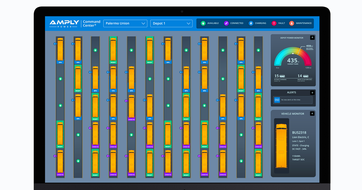Click the Command Center title text
The image size is (362, 190).
tap(91, 24)
